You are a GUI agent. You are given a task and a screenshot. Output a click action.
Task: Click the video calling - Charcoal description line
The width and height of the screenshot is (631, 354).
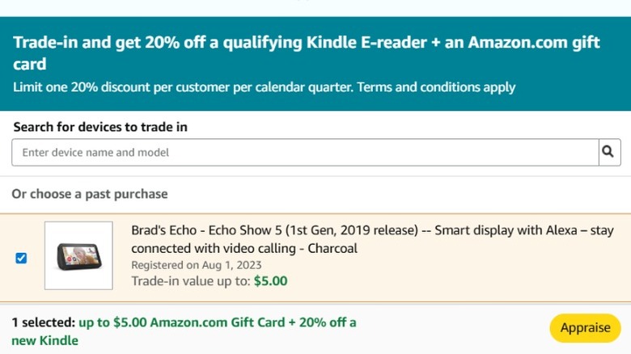244,248
